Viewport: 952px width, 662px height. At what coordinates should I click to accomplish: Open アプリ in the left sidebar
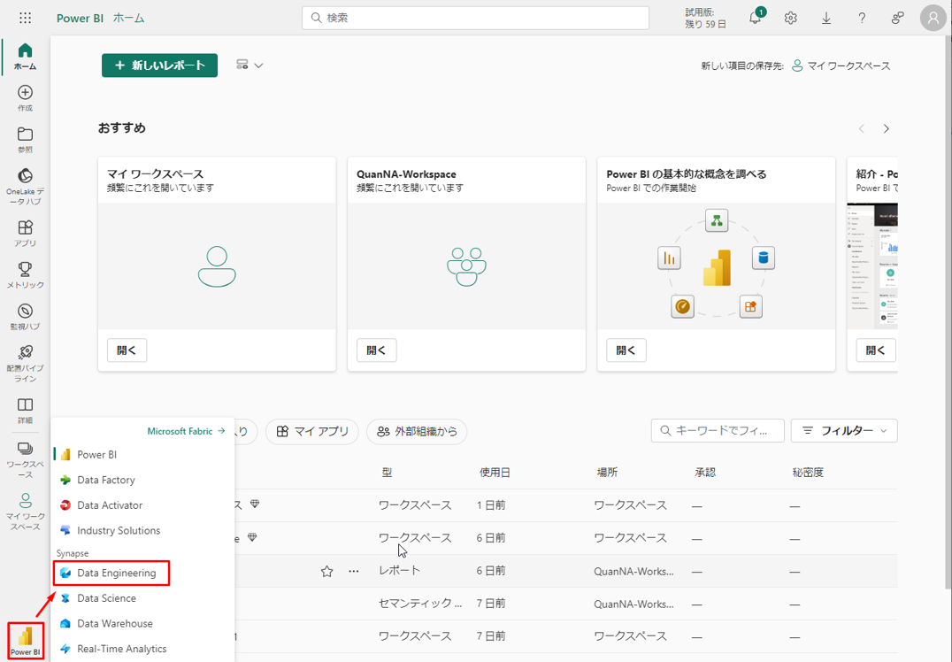click(x=25, y=234)
